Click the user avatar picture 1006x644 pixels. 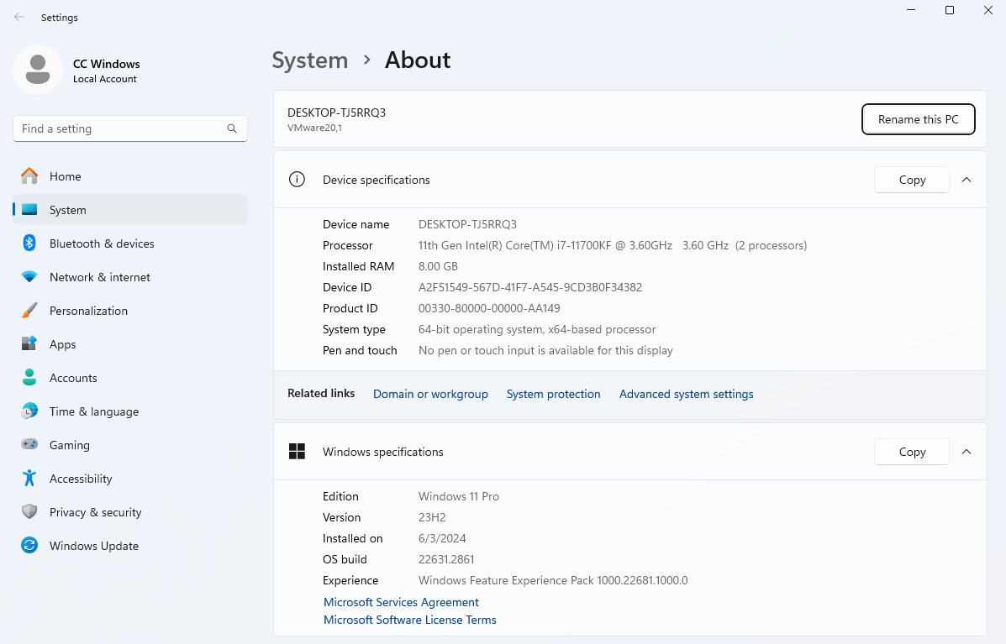coord(37,70)
